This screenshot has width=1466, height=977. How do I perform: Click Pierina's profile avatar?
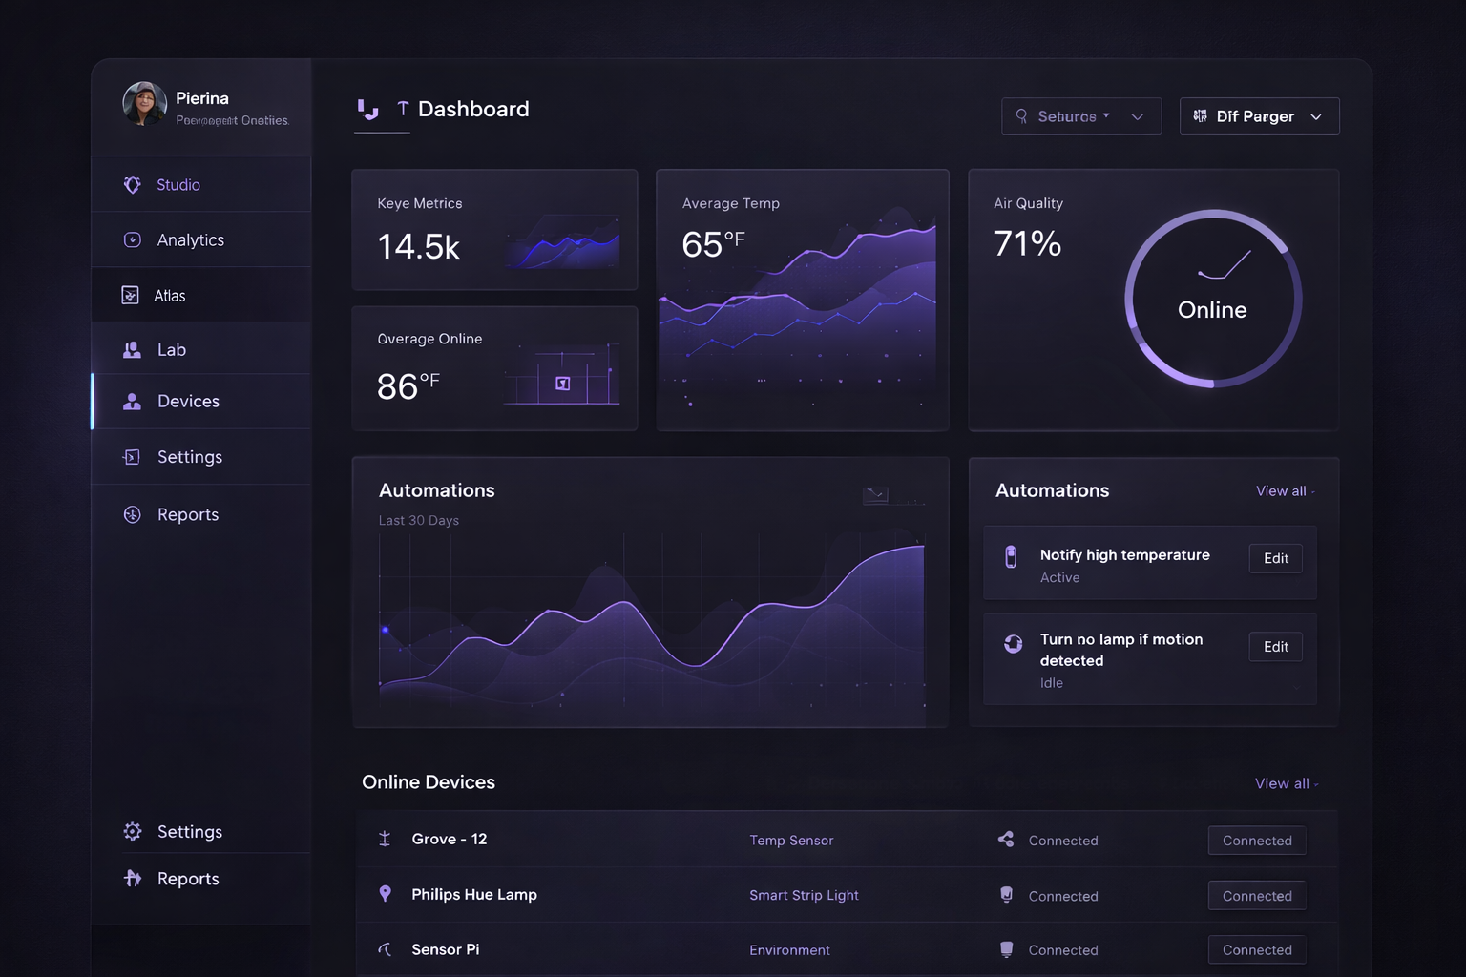(145, 104)
